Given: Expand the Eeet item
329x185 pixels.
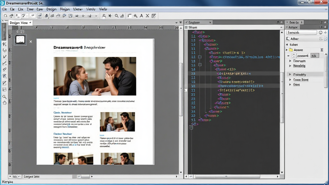Looking at the screenshot, I should pos(290,84).
